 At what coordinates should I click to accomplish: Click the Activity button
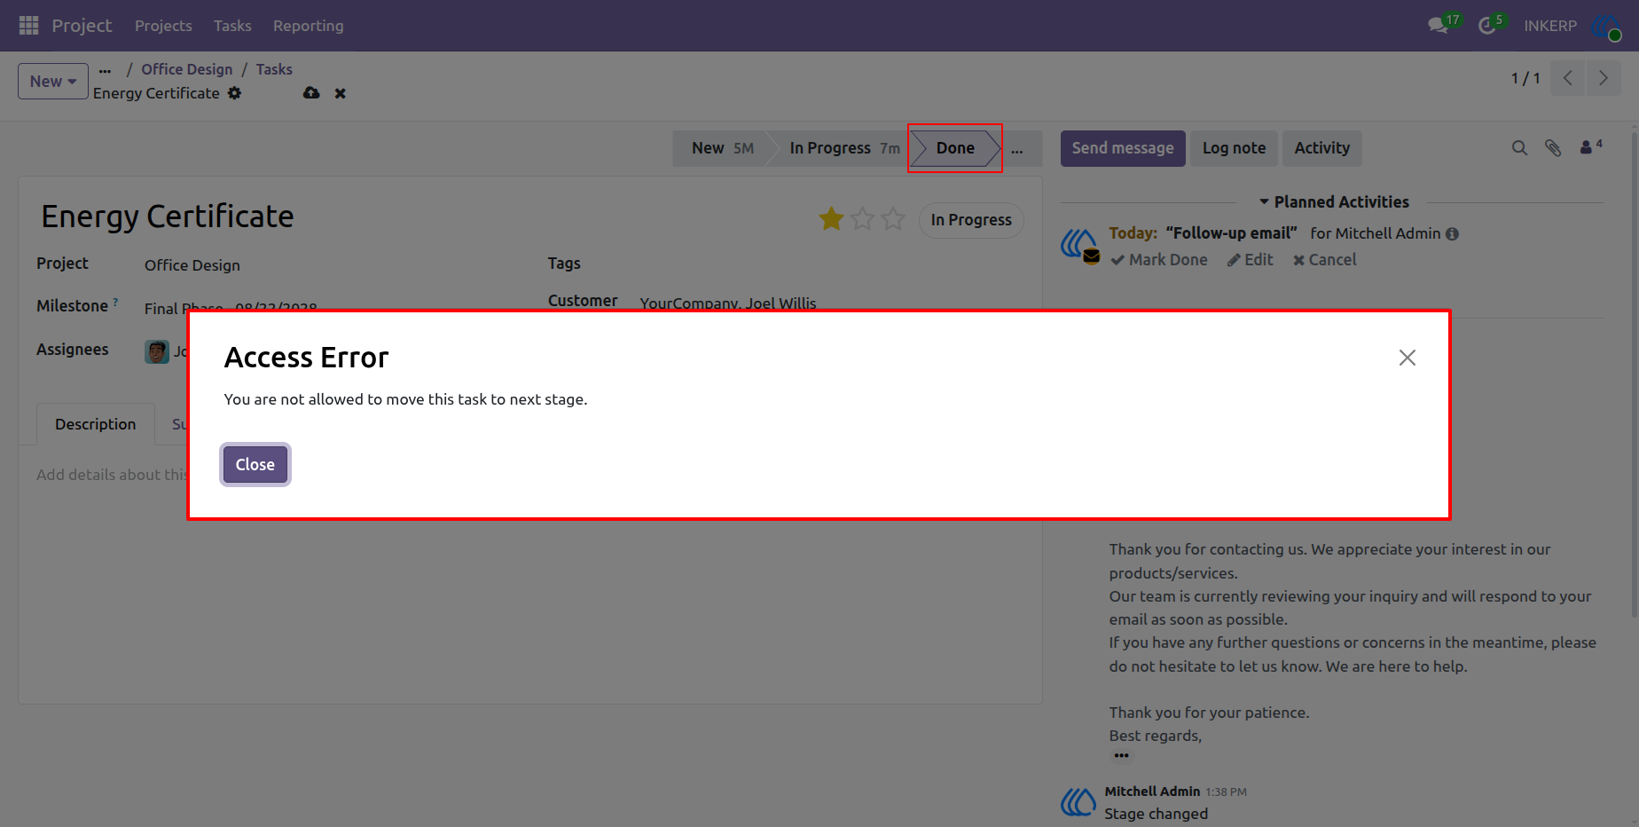[1321, 148]
